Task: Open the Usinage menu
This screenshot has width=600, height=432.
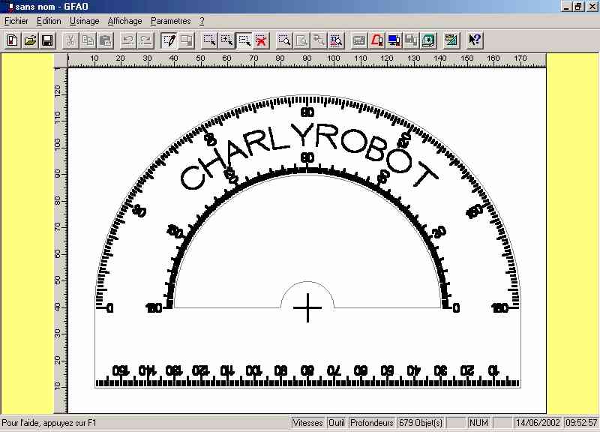Action: [84, 21]
